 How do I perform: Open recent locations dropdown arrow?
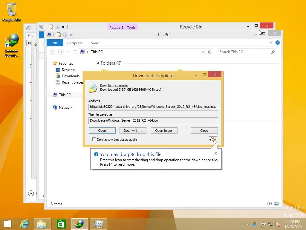click(68, 52)
